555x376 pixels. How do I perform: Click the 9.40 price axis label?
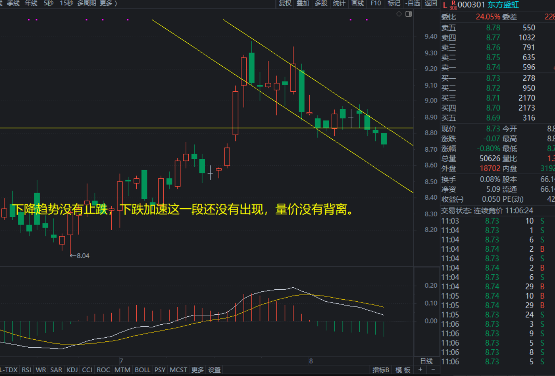[x=431, y=37]
